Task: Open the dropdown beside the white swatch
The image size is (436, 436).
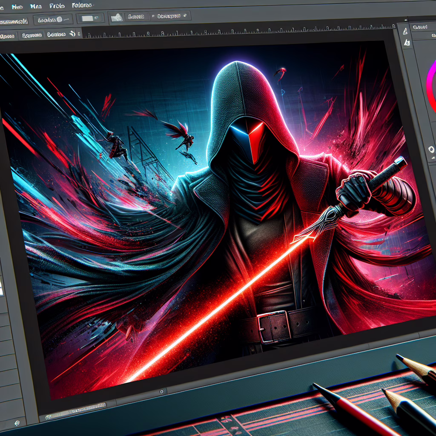Action: pos(96,18)
